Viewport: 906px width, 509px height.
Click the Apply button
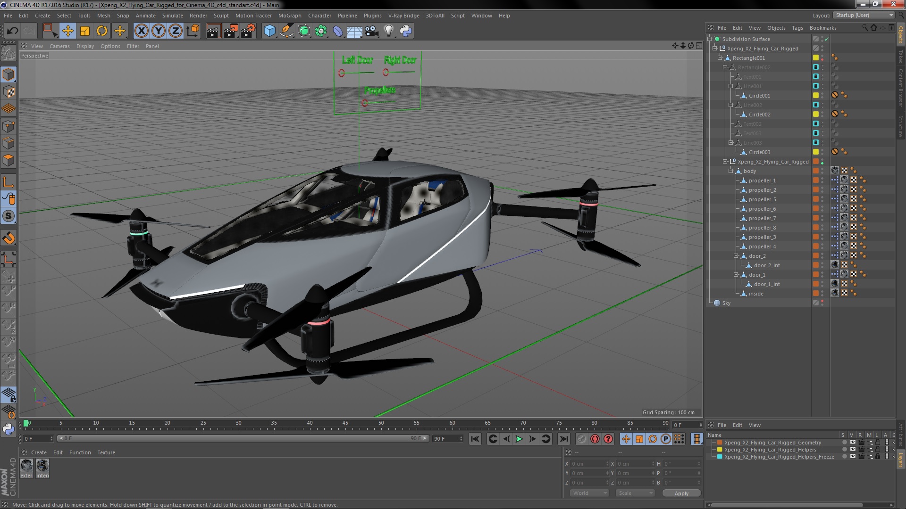pos(681,493)
